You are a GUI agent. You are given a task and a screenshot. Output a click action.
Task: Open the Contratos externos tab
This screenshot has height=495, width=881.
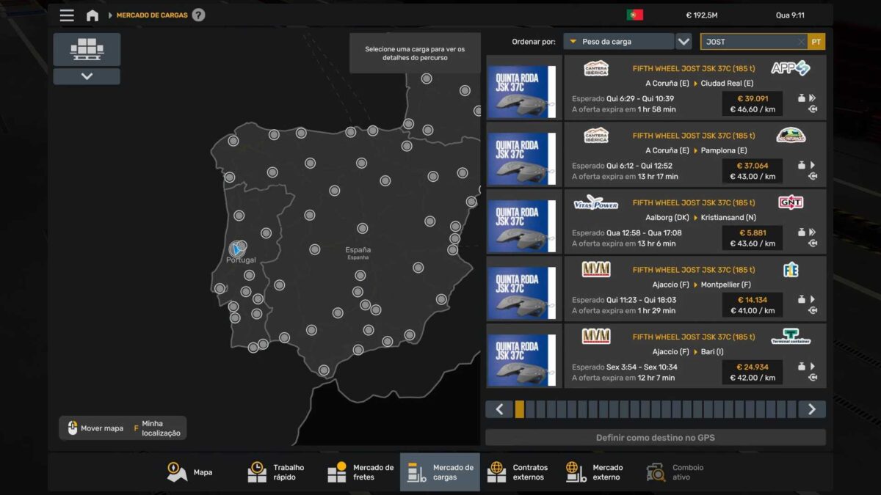pyautogui.click(x=518, y=472)
